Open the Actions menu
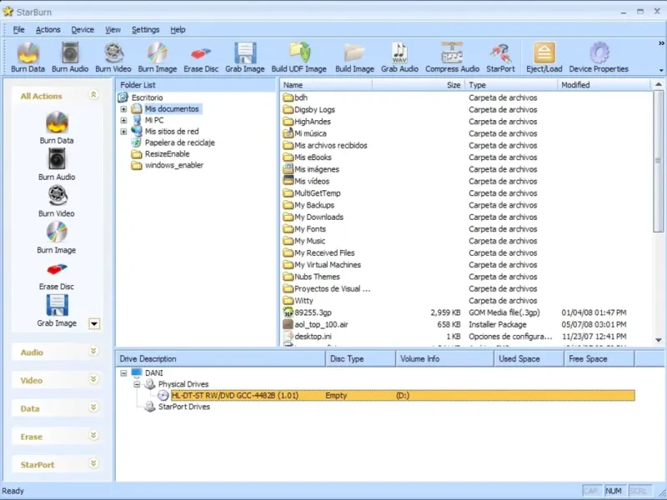667x500 pixels. coord(48,29)
